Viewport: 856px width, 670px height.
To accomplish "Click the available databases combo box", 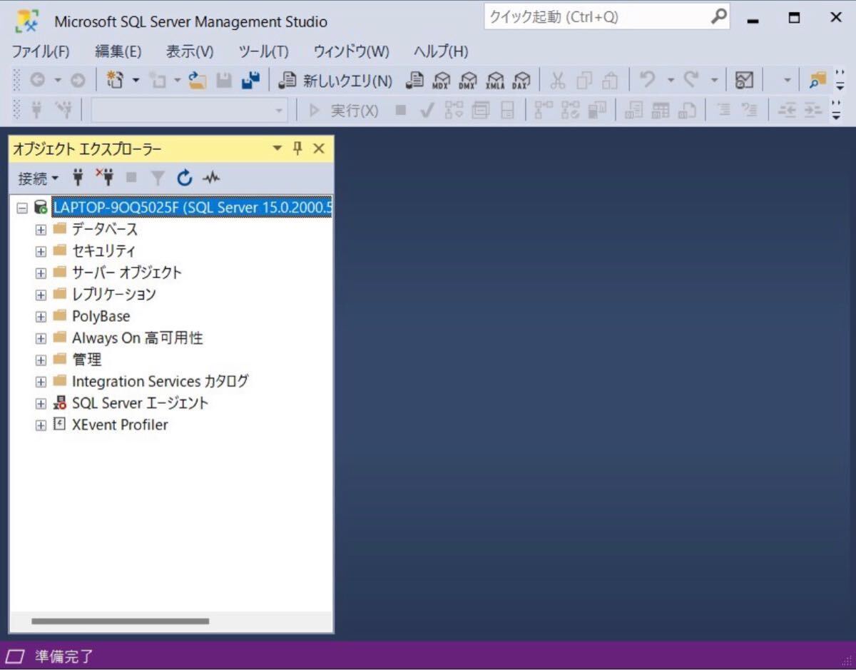I will click(x=189, y=111).
